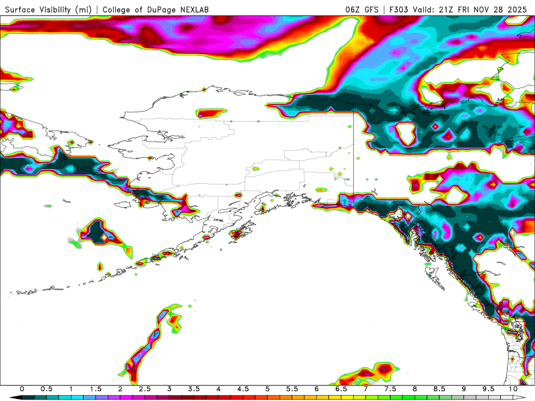Click the '8' colorbar scale label
Screen dimensions: 535x401
[415, 389]
